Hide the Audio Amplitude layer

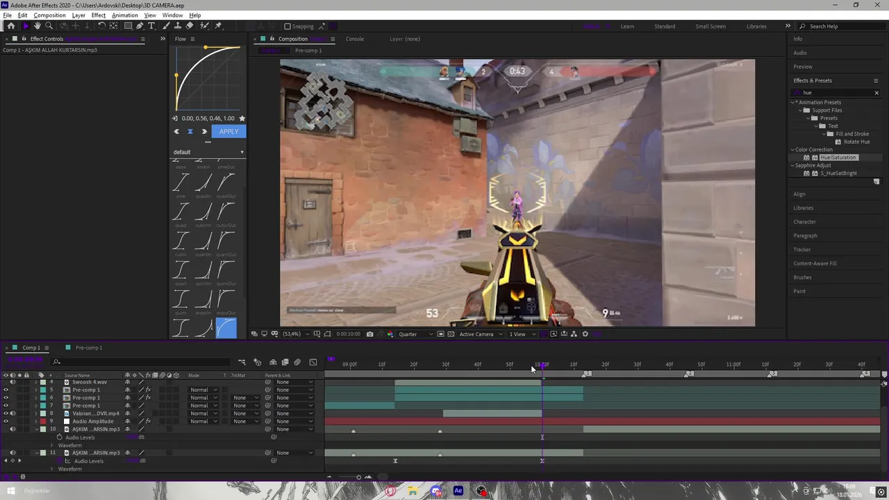(6, 422)
